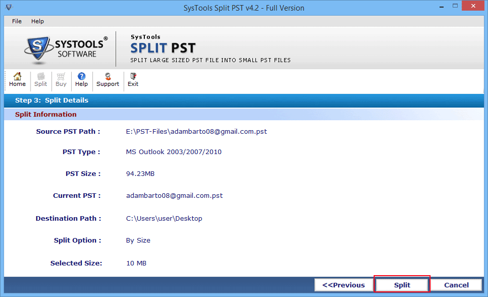
Task: Click the Destination Path C:\Users\user\Desktop text
Action: tap(164, 218)
